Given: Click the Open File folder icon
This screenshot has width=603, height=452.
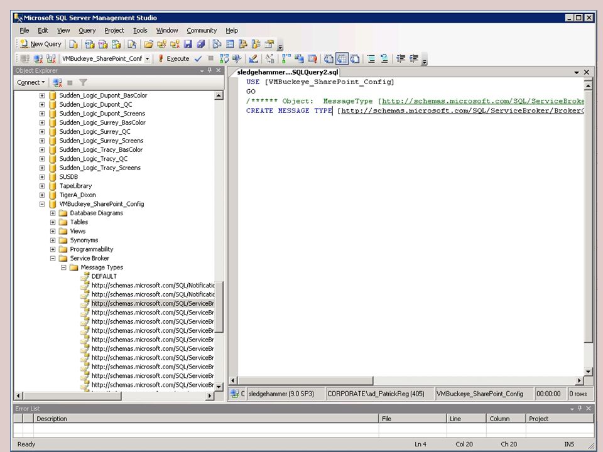Looking at the screenshot, I should pyautogui.click(x=148, y=44).
